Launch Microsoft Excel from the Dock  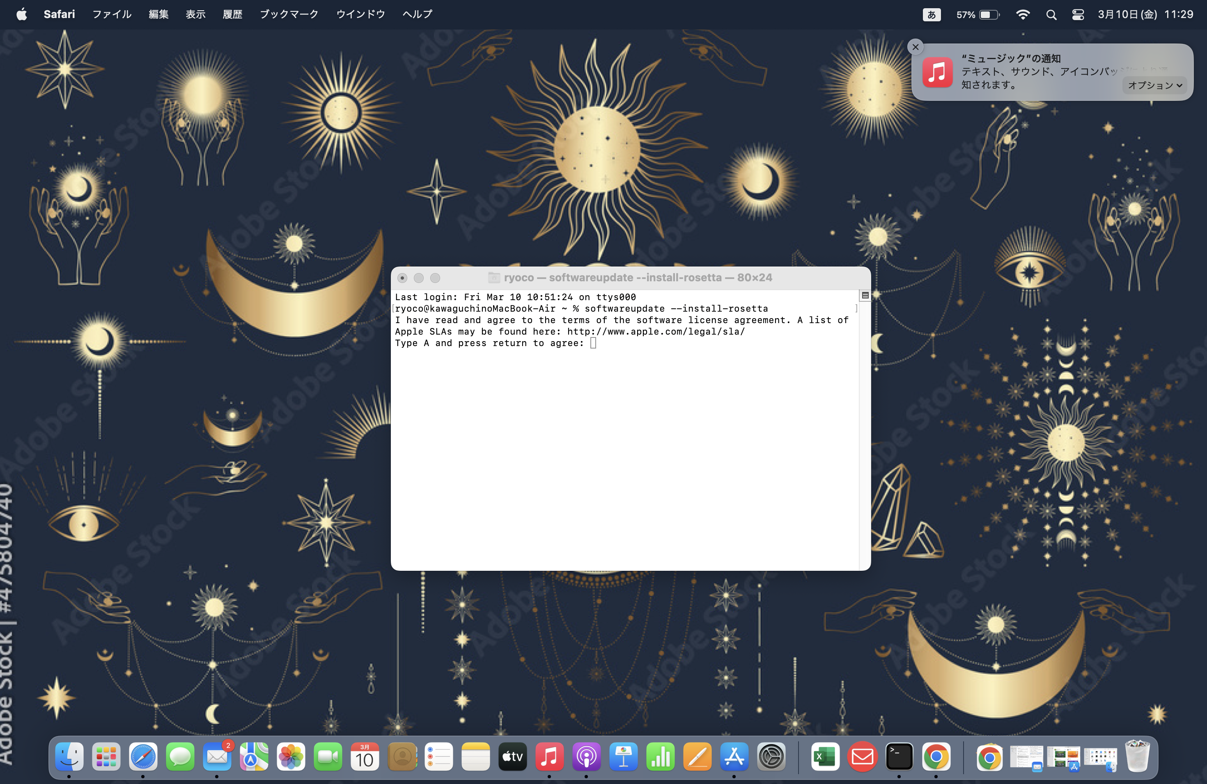(x=825, y=757)
